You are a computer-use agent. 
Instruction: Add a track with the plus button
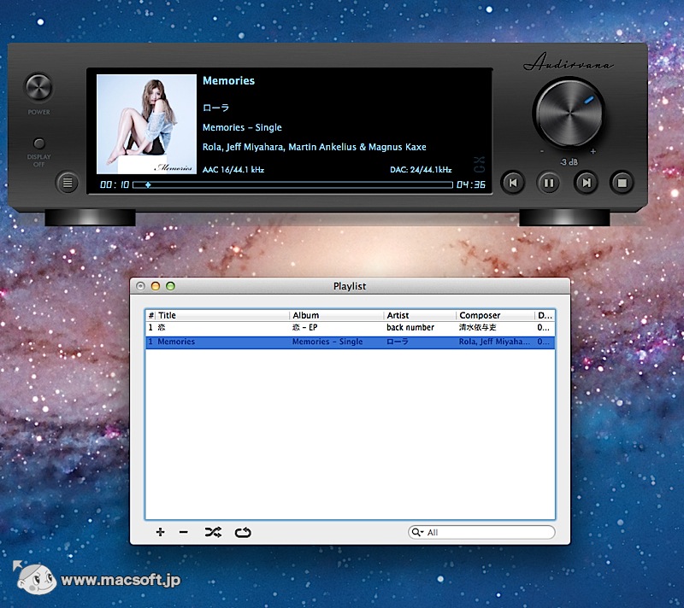click(x=160, y=532)
